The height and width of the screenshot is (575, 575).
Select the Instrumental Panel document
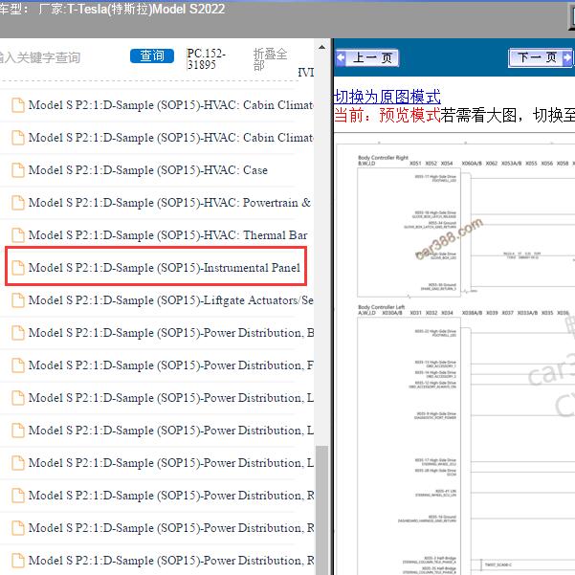coord(156,267)
